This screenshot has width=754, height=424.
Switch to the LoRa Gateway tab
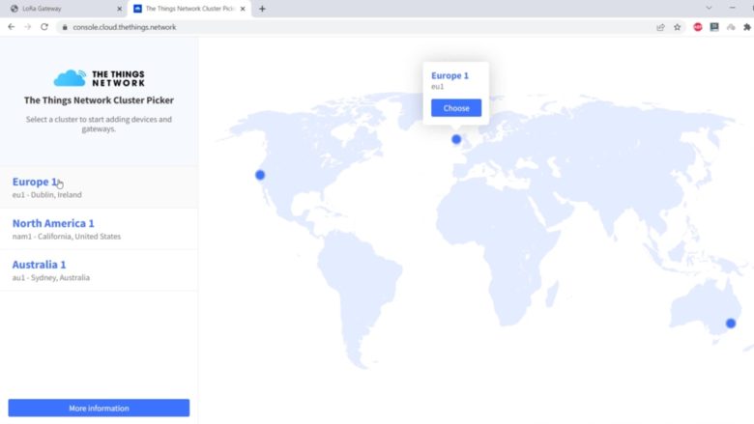pos(64,9)
